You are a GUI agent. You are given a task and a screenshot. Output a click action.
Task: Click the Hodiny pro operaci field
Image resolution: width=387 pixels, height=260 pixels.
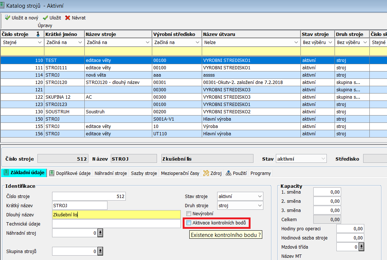pyautogui.click(x=350, y=229)
